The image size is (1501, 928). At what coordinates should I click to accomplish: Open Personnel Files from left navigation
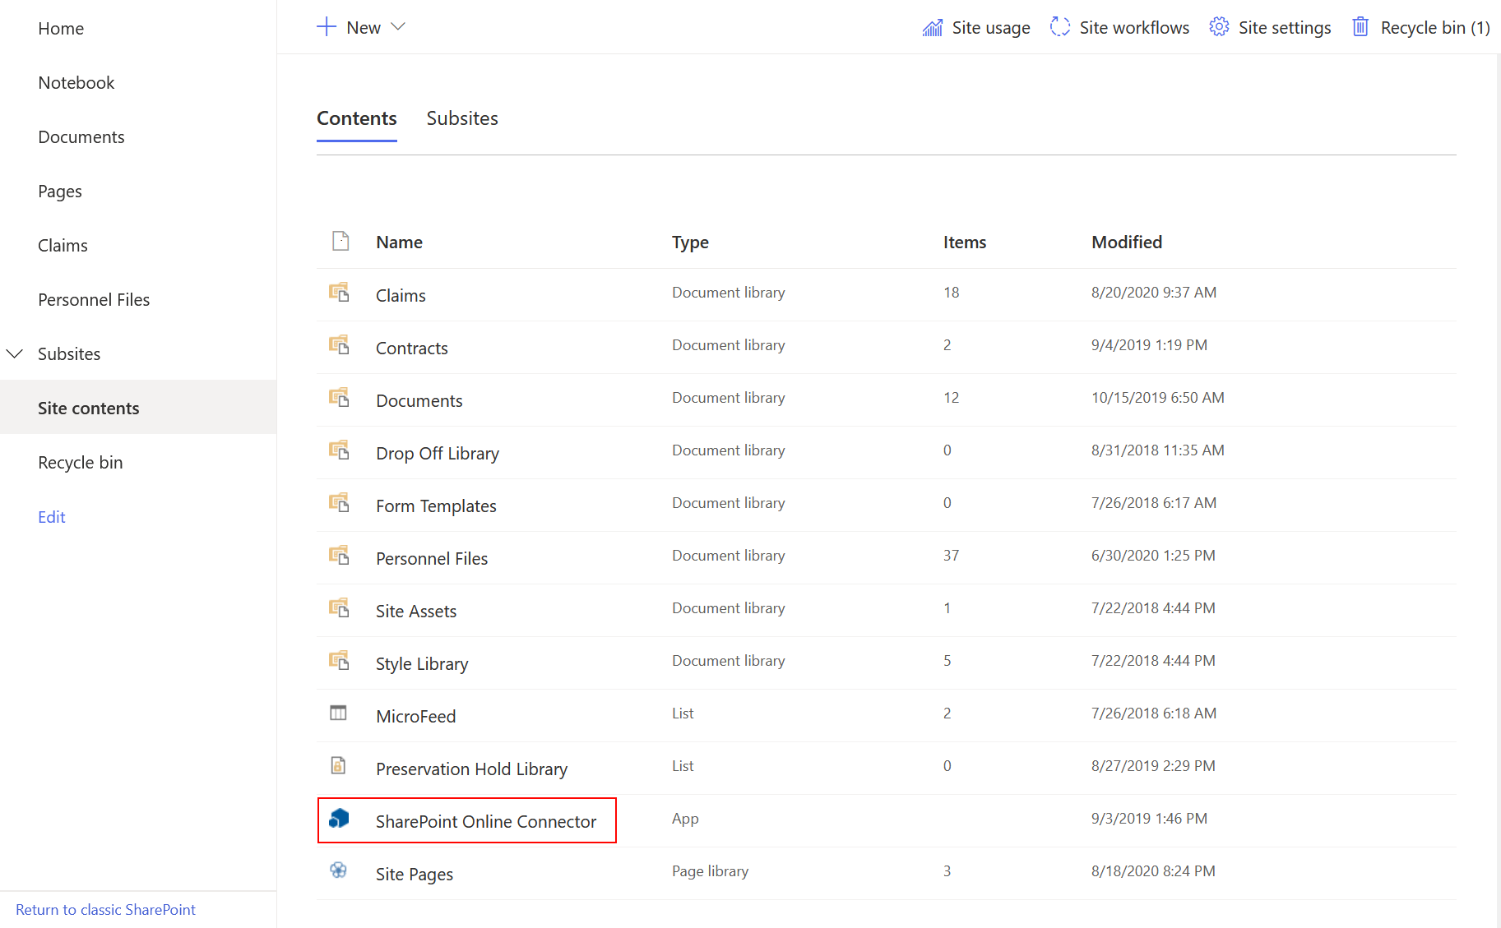pyautogui.click(x=94, y=299)
